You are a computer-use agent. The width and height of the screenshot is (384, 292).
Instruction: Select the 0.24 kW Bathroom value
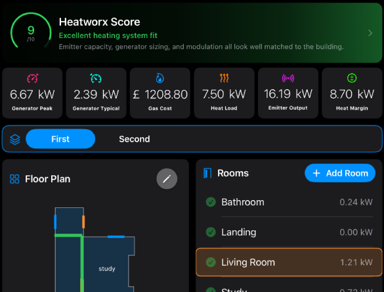pos(356,202)
